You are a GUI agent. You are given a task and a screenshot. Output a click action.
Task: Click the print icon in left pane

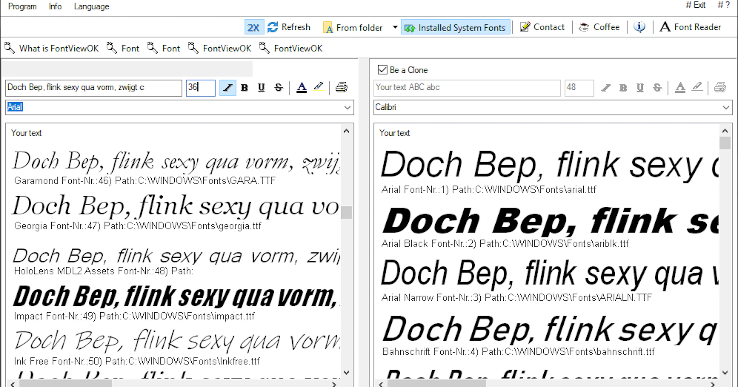coord(342,88)
